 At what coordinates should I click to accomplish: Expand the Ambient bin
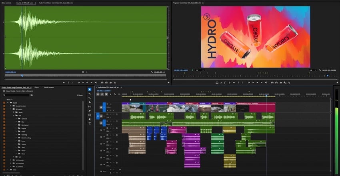click(x=16, y=119)
